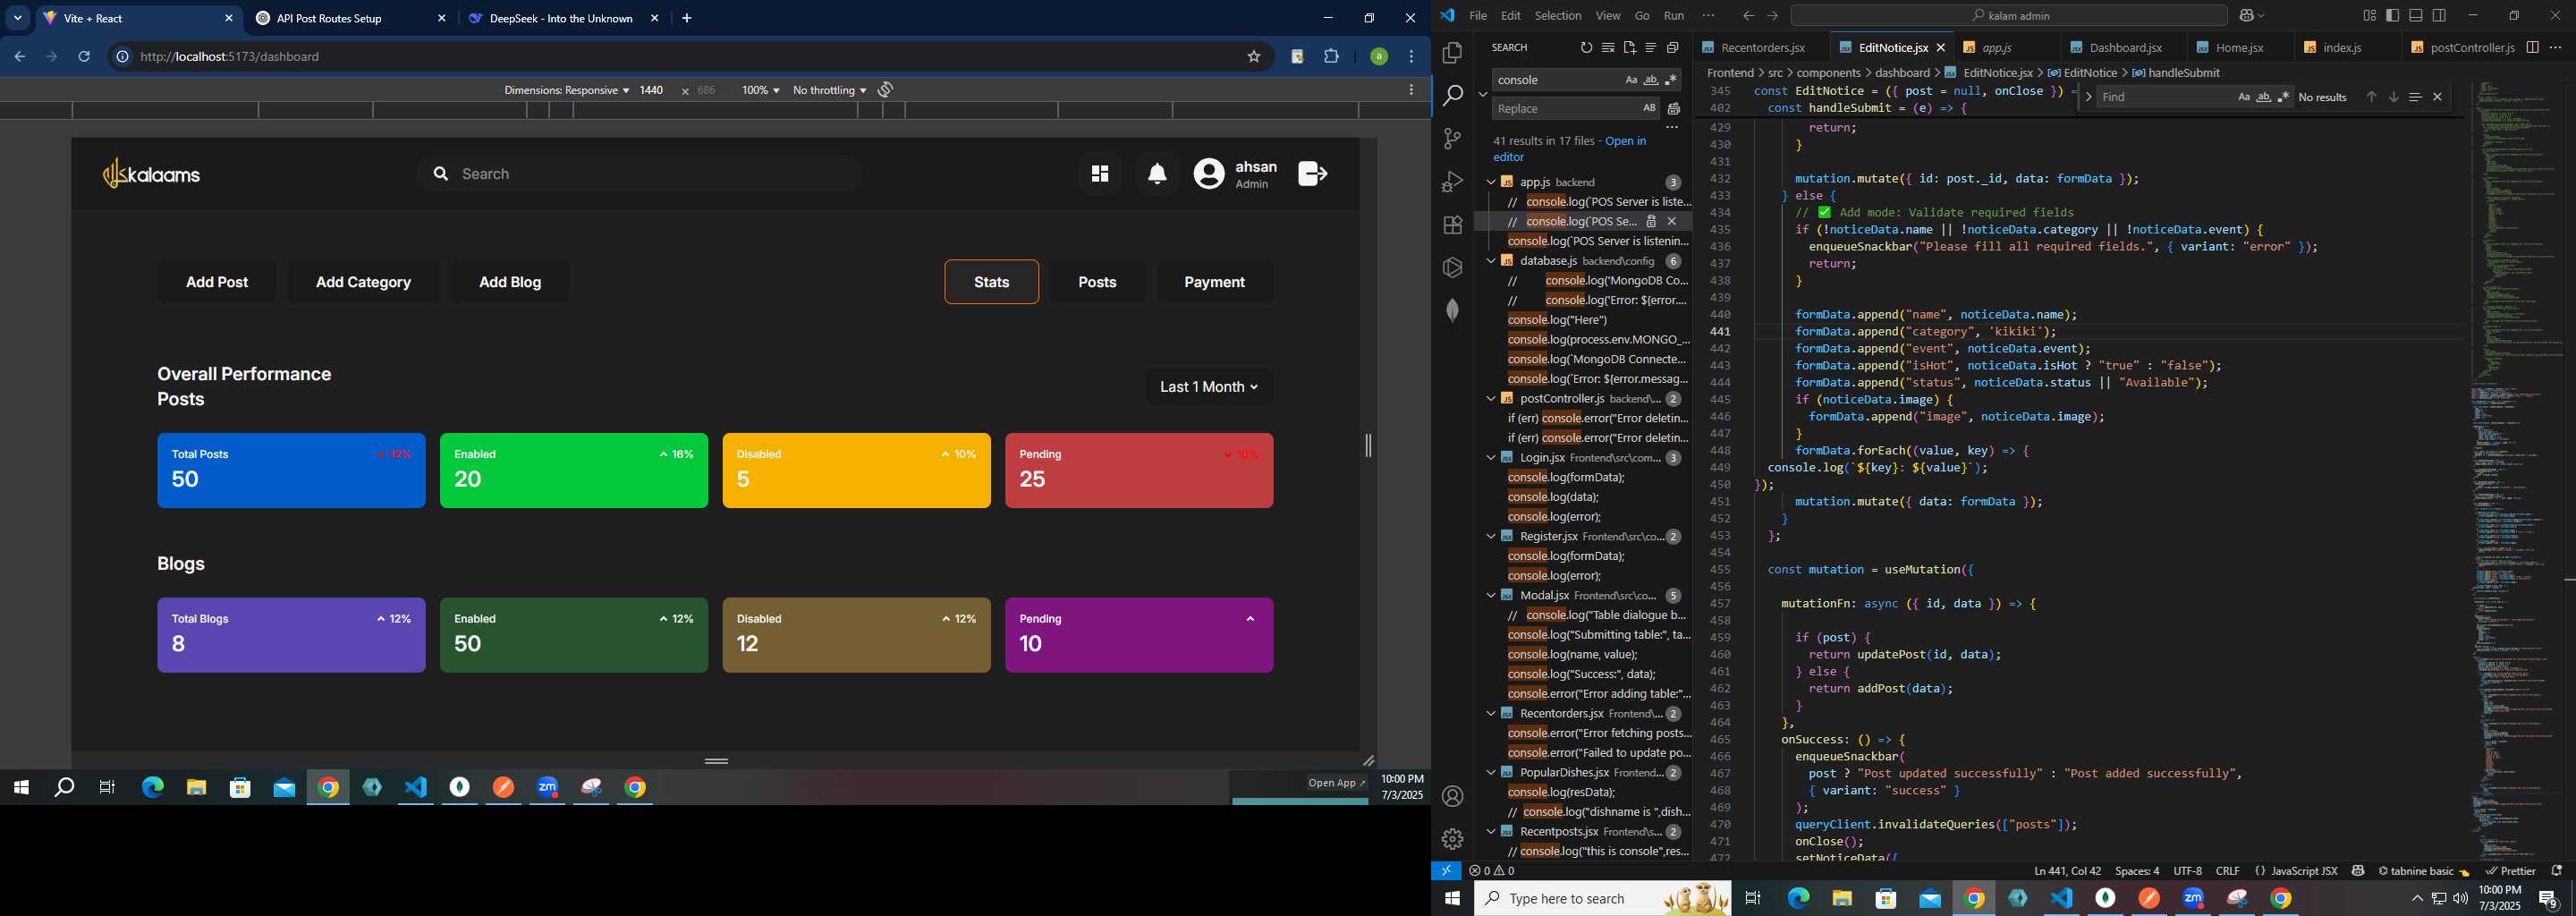This screenshot has height=916, width=2576.
Task: Bookmark this page with the star icon
Action: 1253,57
